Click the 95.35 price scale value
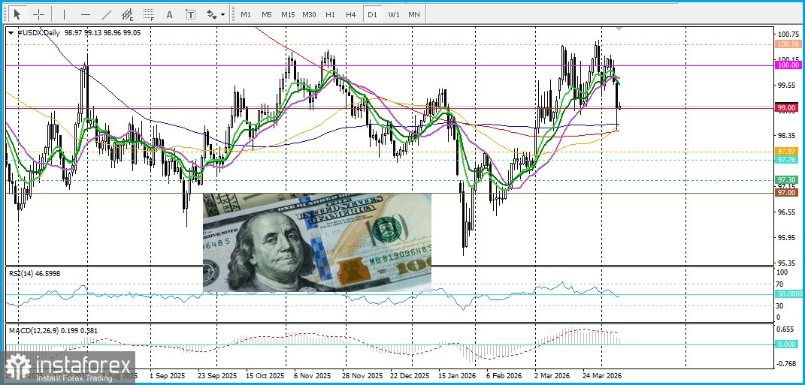Screen dimensions: 805x385 [787, 262]
